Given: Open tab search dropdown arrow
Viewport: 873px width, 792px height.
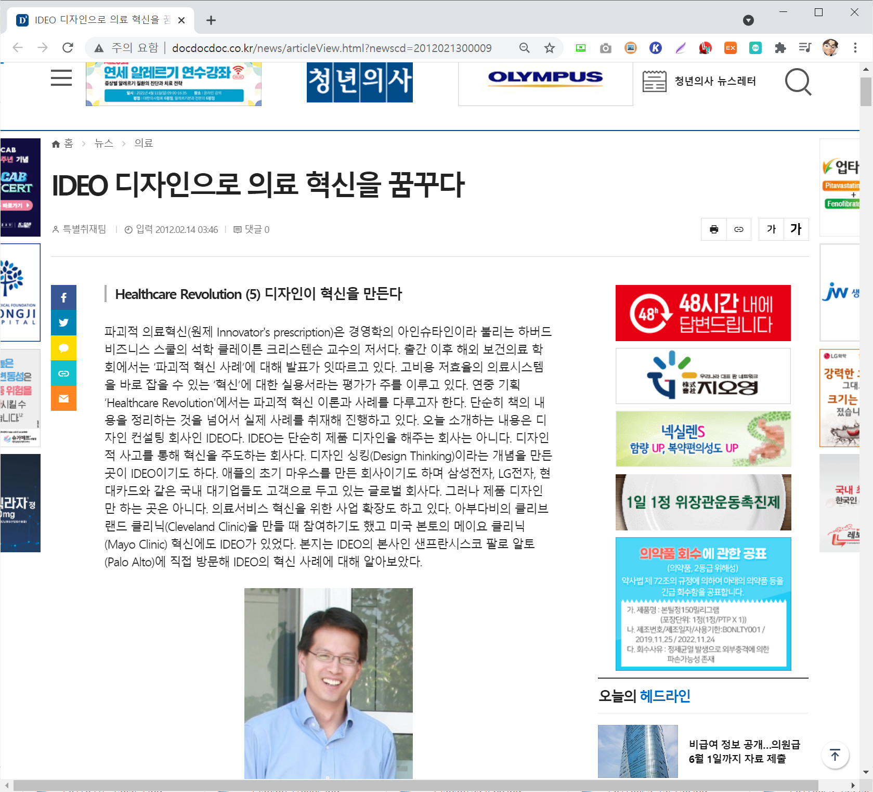Looking at the screenshot, I should point(748,20).
